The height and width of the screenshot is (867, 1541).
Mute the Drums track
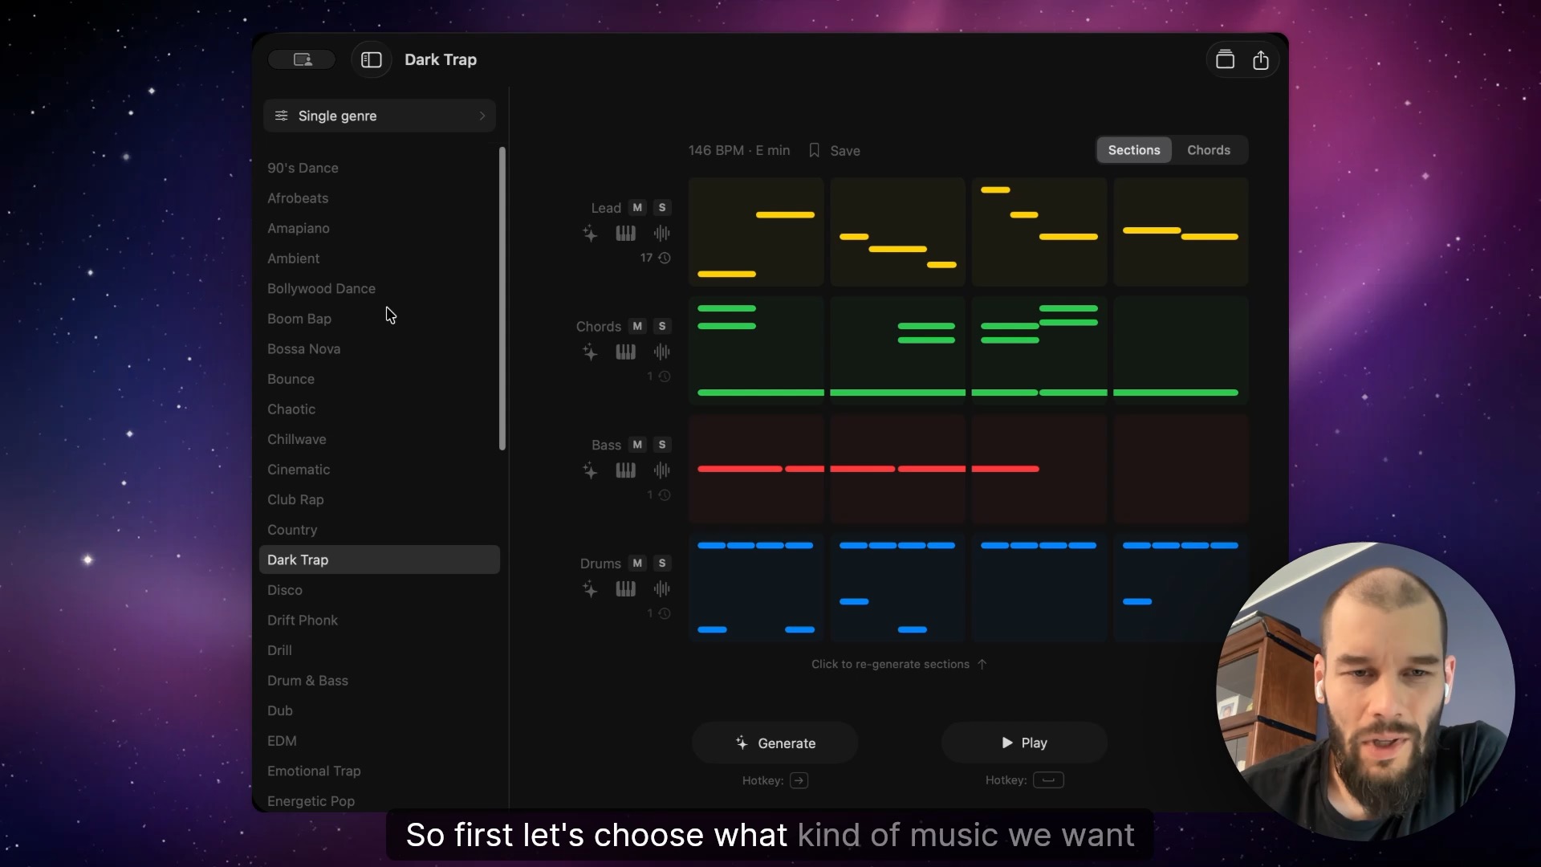tap(637, 564)
